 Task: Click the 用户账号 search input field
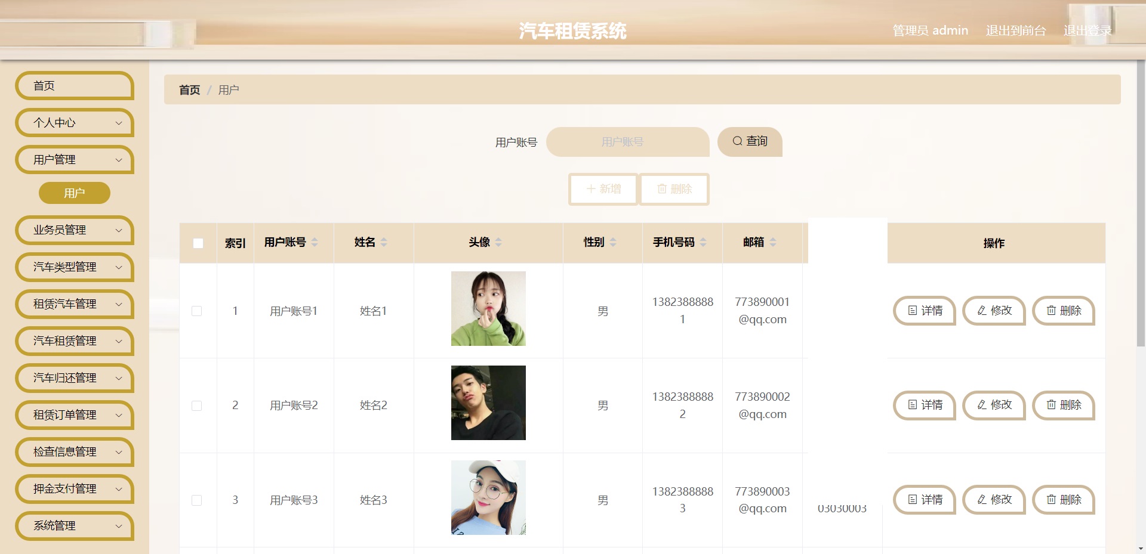[x=628, y=142]
